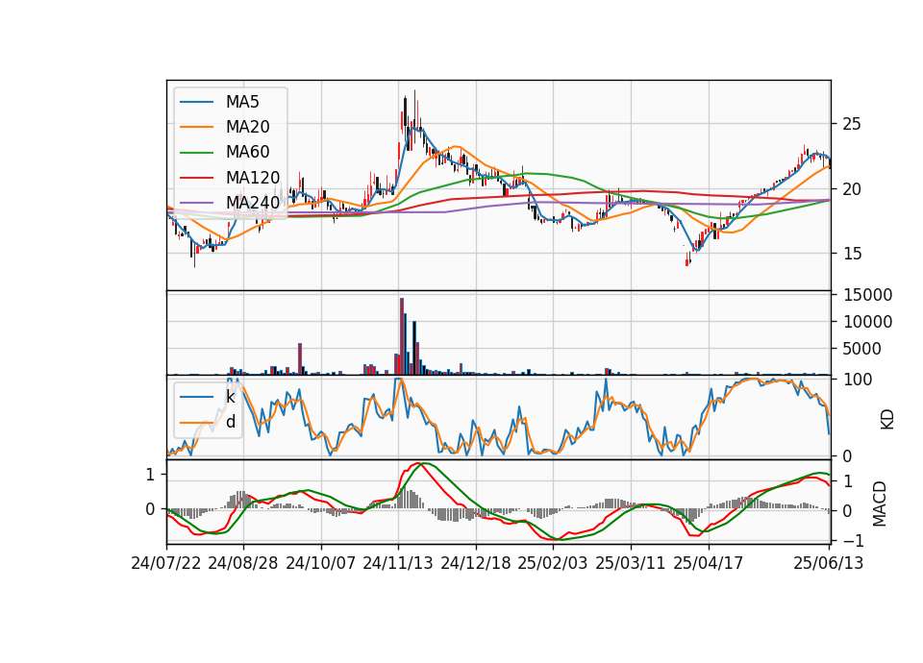Click the KD axis label
Viewport: 923px width, 663px height.
click(x=887, y=420)
